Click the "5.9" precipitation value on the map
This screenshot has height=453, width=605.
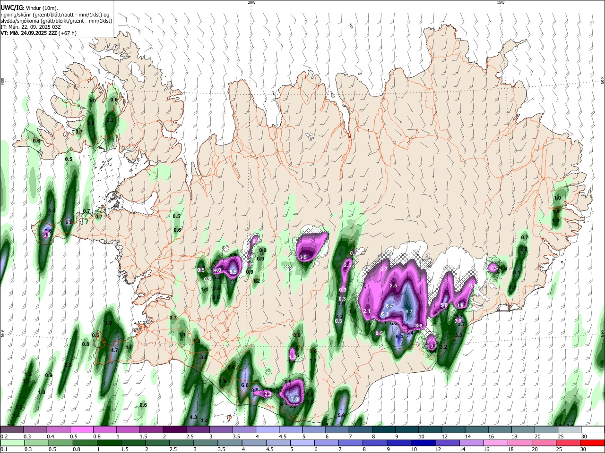point(342,415)
